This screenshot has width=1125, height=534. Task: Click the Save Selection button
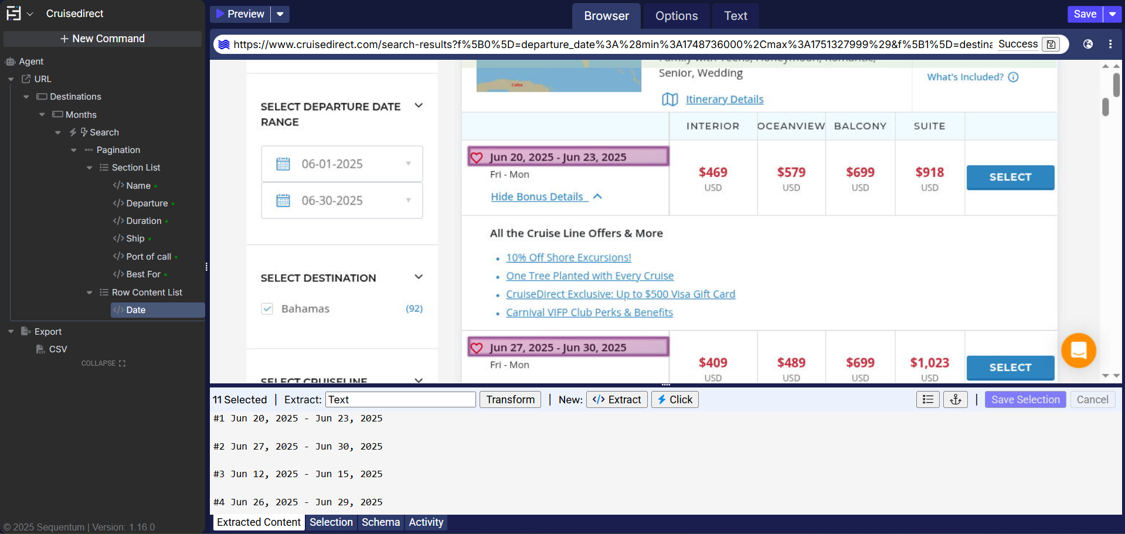pyautogui.click(x=1025, y=400)
